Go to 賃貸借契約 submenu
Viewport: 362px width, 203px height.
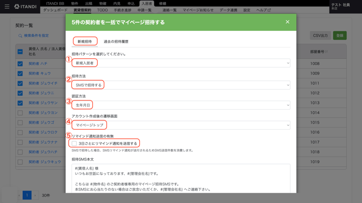pos(83,10)
